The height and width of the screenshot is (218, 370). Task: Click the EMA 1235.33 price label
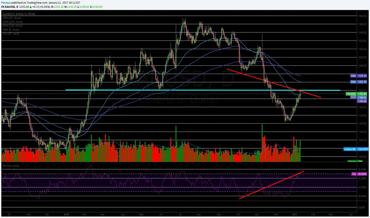click(358, 76)
